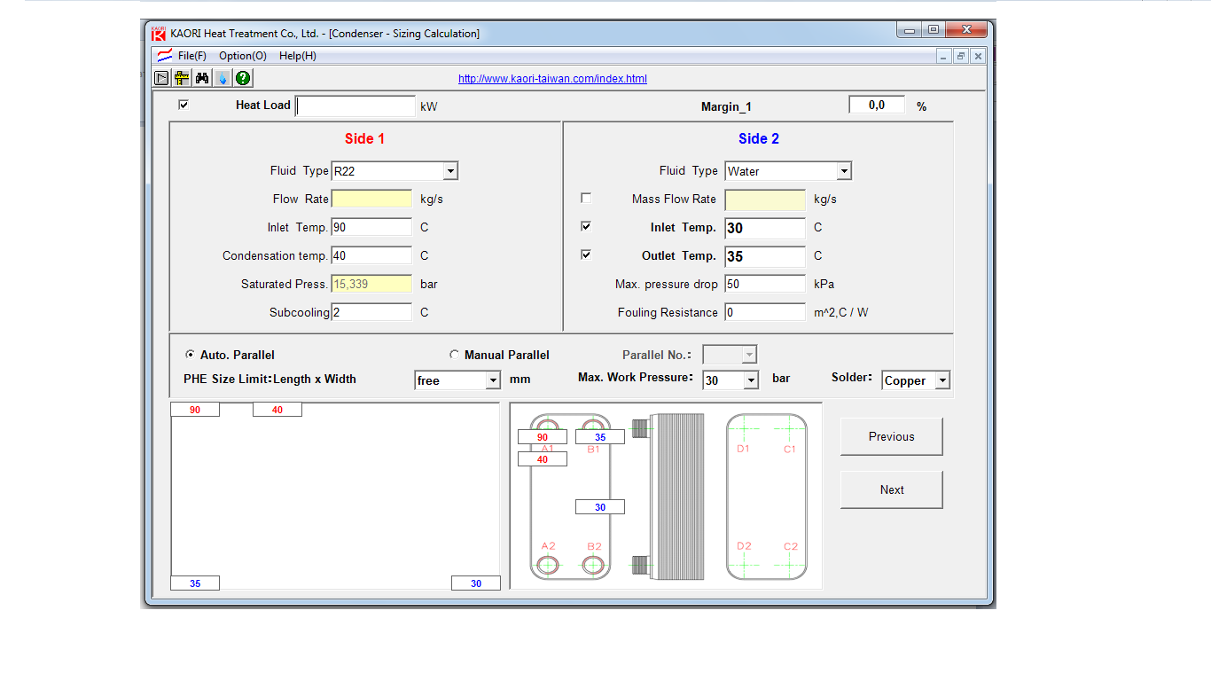
Task: Click the Outlet Temp. field showing 35
Action: pos(765,256)
